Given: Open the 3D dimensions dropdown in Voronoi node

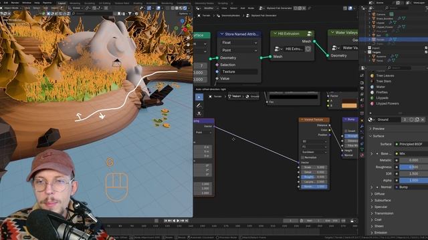Looking at the screenshot, I should pos(314,141).
